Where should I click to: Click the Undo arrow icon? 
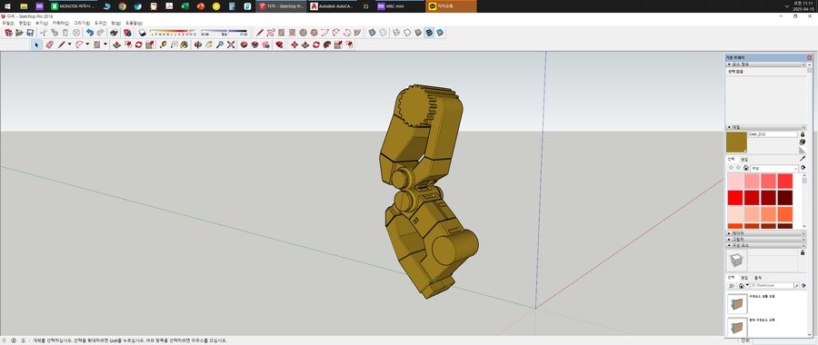tap(90, 33)
